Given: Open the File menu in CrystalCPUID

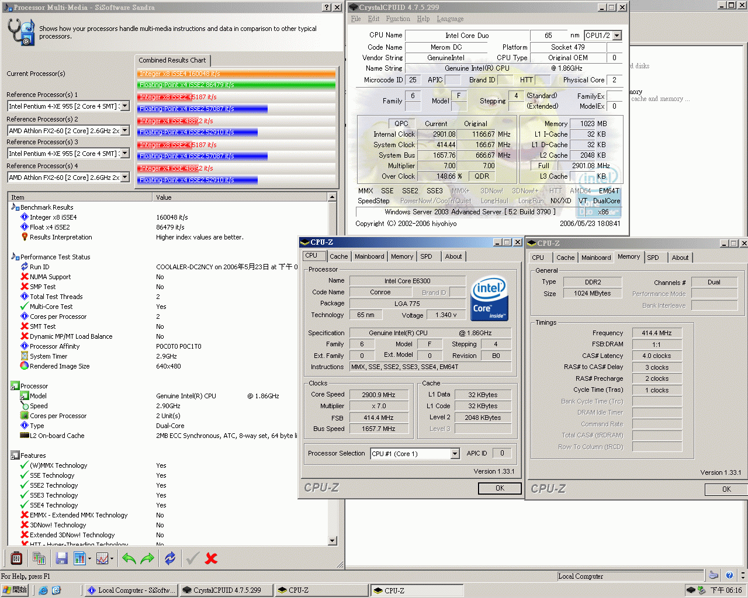Looking at the screenshot, I should [356, 19].
